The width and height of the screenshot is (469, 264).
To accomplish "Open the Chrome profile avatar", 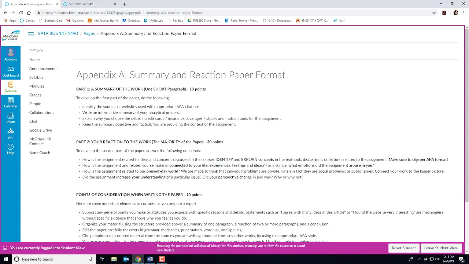I will pyautogui.click(x=456, y=12).
